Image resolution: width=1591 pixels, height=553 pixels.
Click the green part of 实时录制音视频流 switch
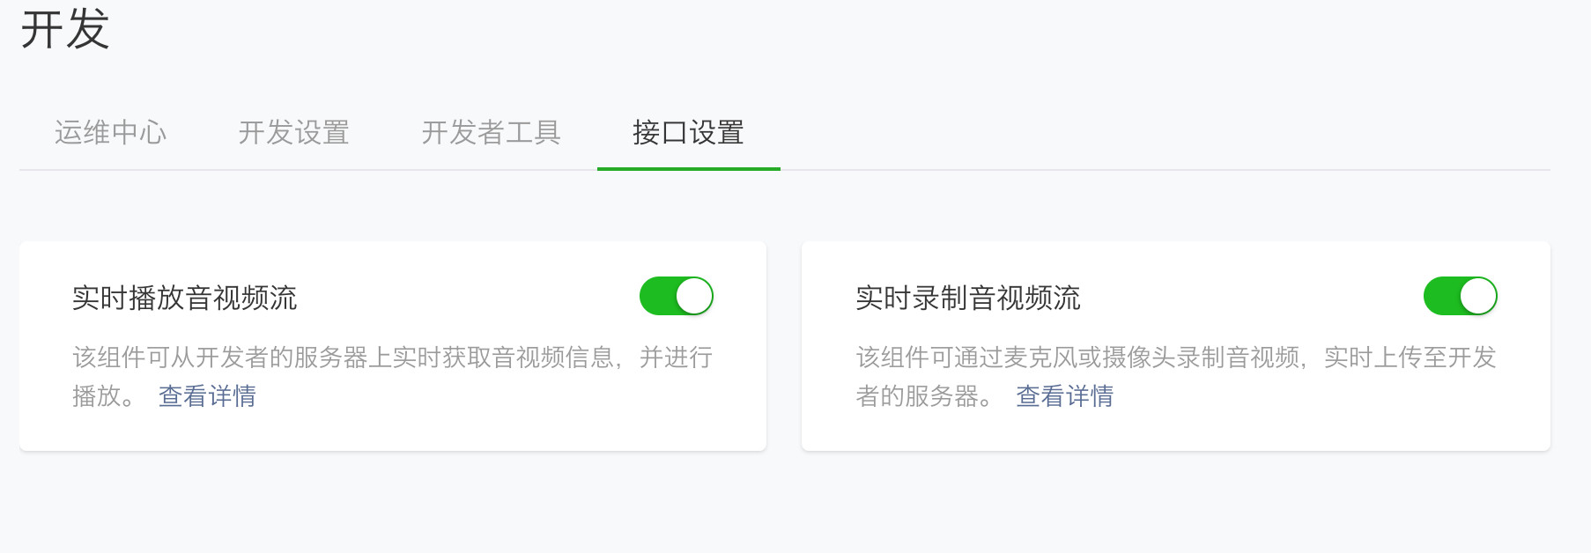[1441, 296]
